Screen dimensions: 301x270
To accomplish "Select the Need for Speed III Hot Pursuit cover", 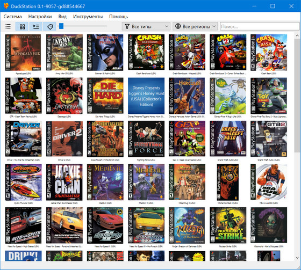I will click(x=146, y=225).
